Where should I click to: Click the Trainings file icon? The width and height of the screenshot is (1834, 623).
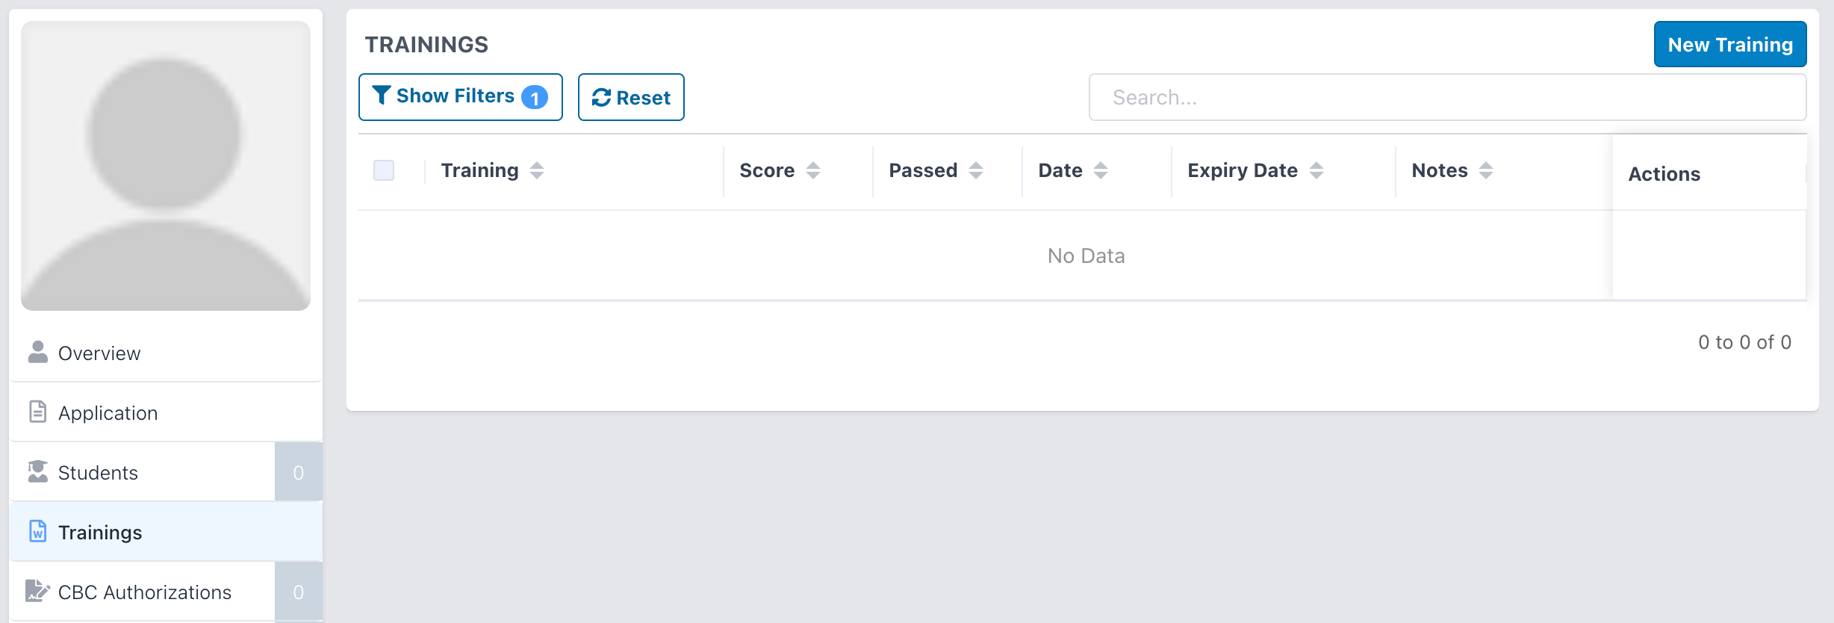click(38, 531)
